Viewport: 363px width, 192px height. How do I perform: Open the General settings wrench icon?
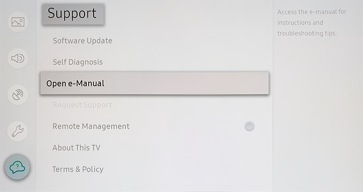pos(18,131)
